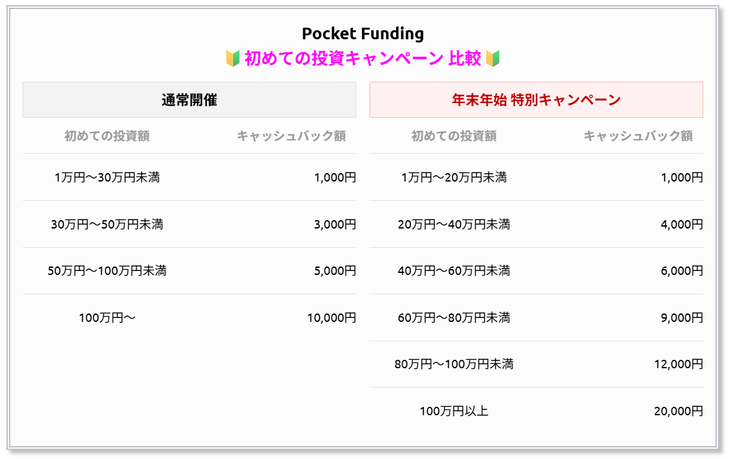
Task: Click the 初めての投資キャンペーン 比較 subtitle
Action: [x=363, y=59]
